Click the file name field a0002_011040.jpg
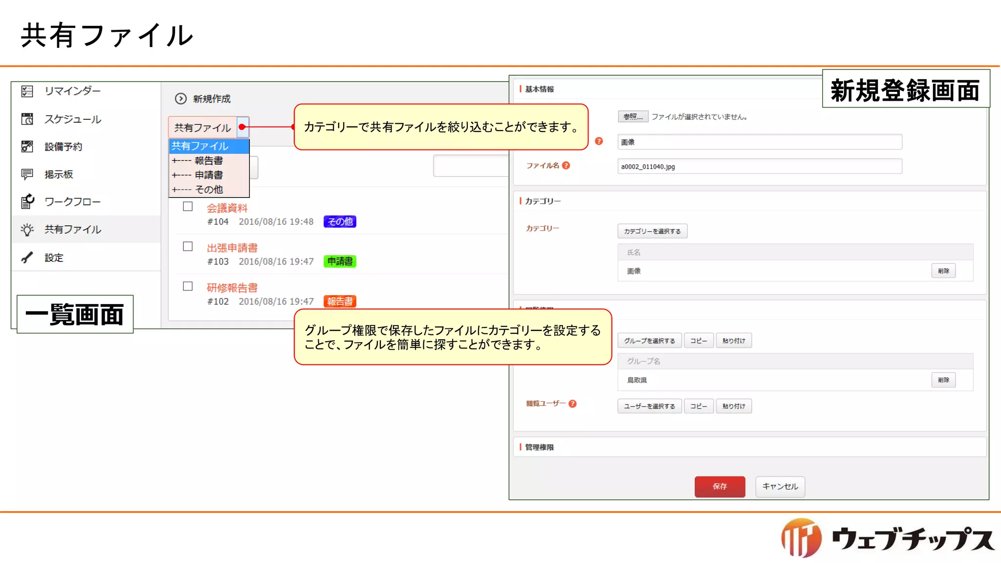Screen dimensions: 1001x563 760,167
